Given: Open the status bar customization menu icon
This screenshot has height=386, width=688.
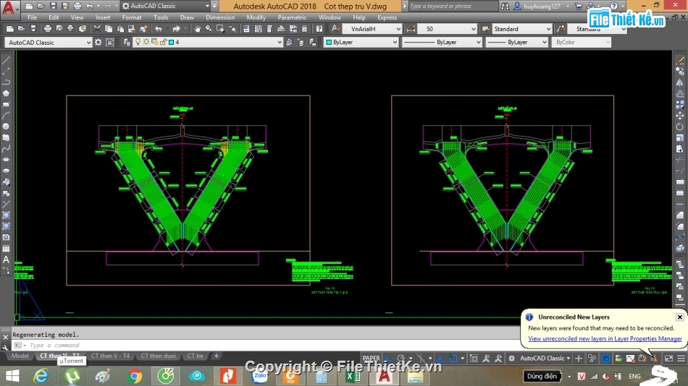Looking at the screenshot, I should pyautogui.click(x=681, y=358).
